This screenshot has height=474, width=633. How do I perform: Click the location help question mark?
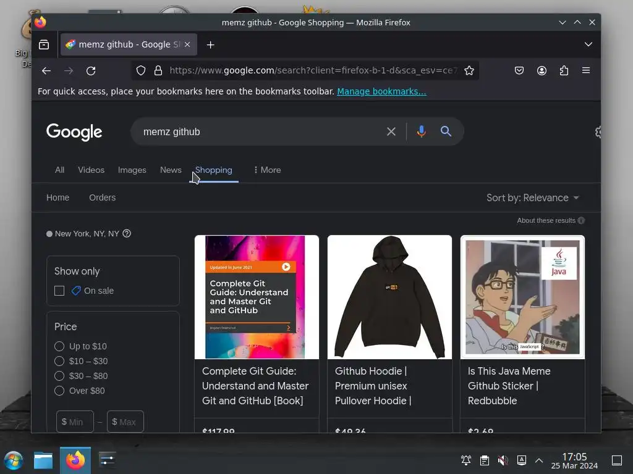click(127, 233)
